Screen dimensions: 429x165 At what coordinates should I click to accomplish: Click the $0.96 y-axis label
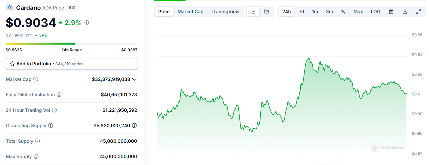point(417,35)
